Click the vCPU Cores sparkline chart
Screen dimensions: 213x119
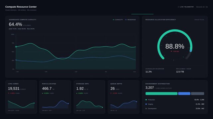21,104
